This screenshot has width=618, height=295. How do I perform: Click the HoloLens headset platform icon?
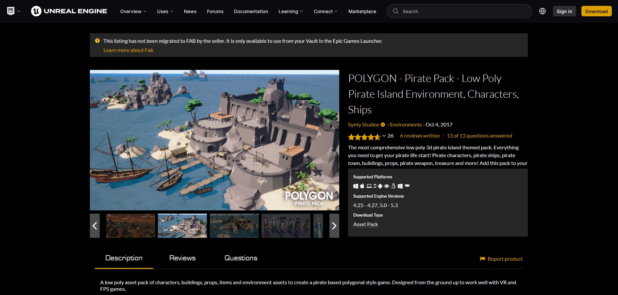click(x=407, y=186)
